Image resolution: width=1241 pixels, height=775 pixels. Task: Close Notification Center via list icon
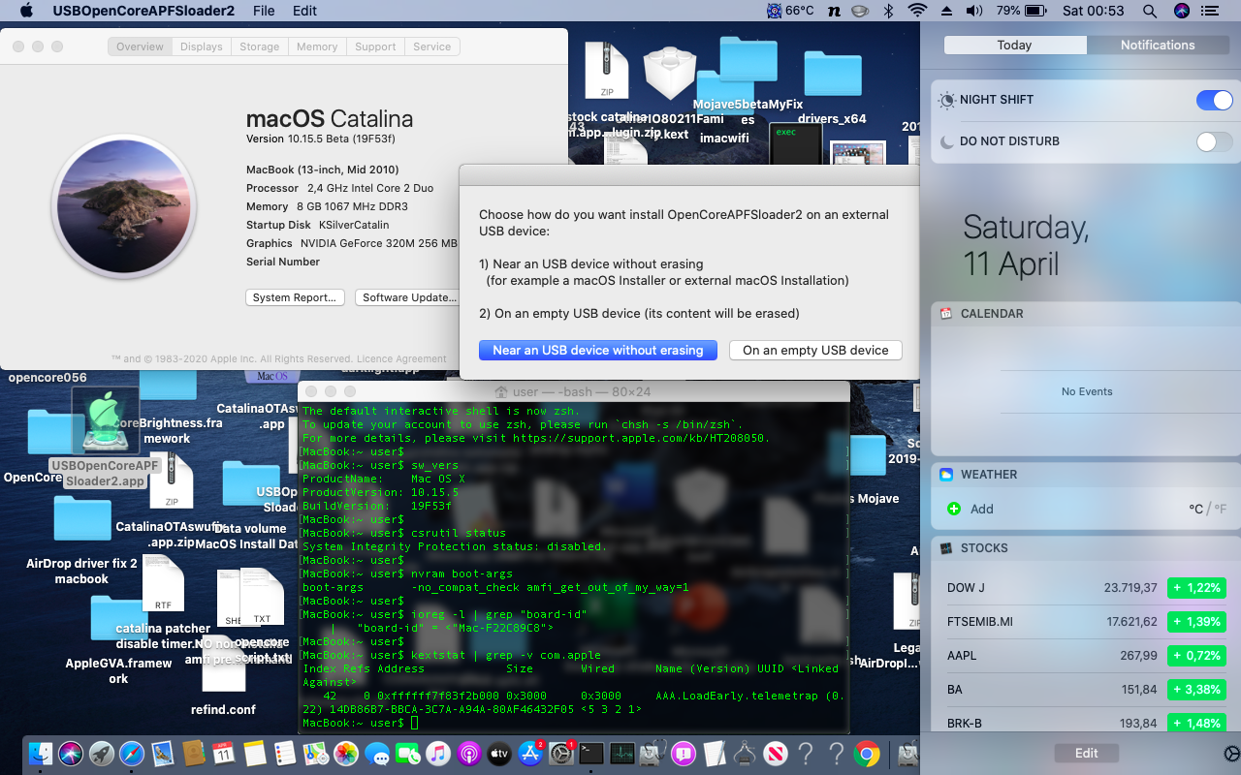click(1212, 11)
